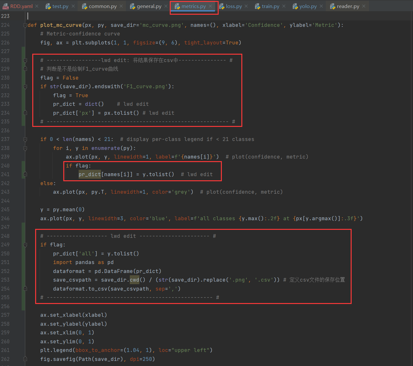
Task: Switch to the RDD.yaml tab
Action: coord(21,6)
